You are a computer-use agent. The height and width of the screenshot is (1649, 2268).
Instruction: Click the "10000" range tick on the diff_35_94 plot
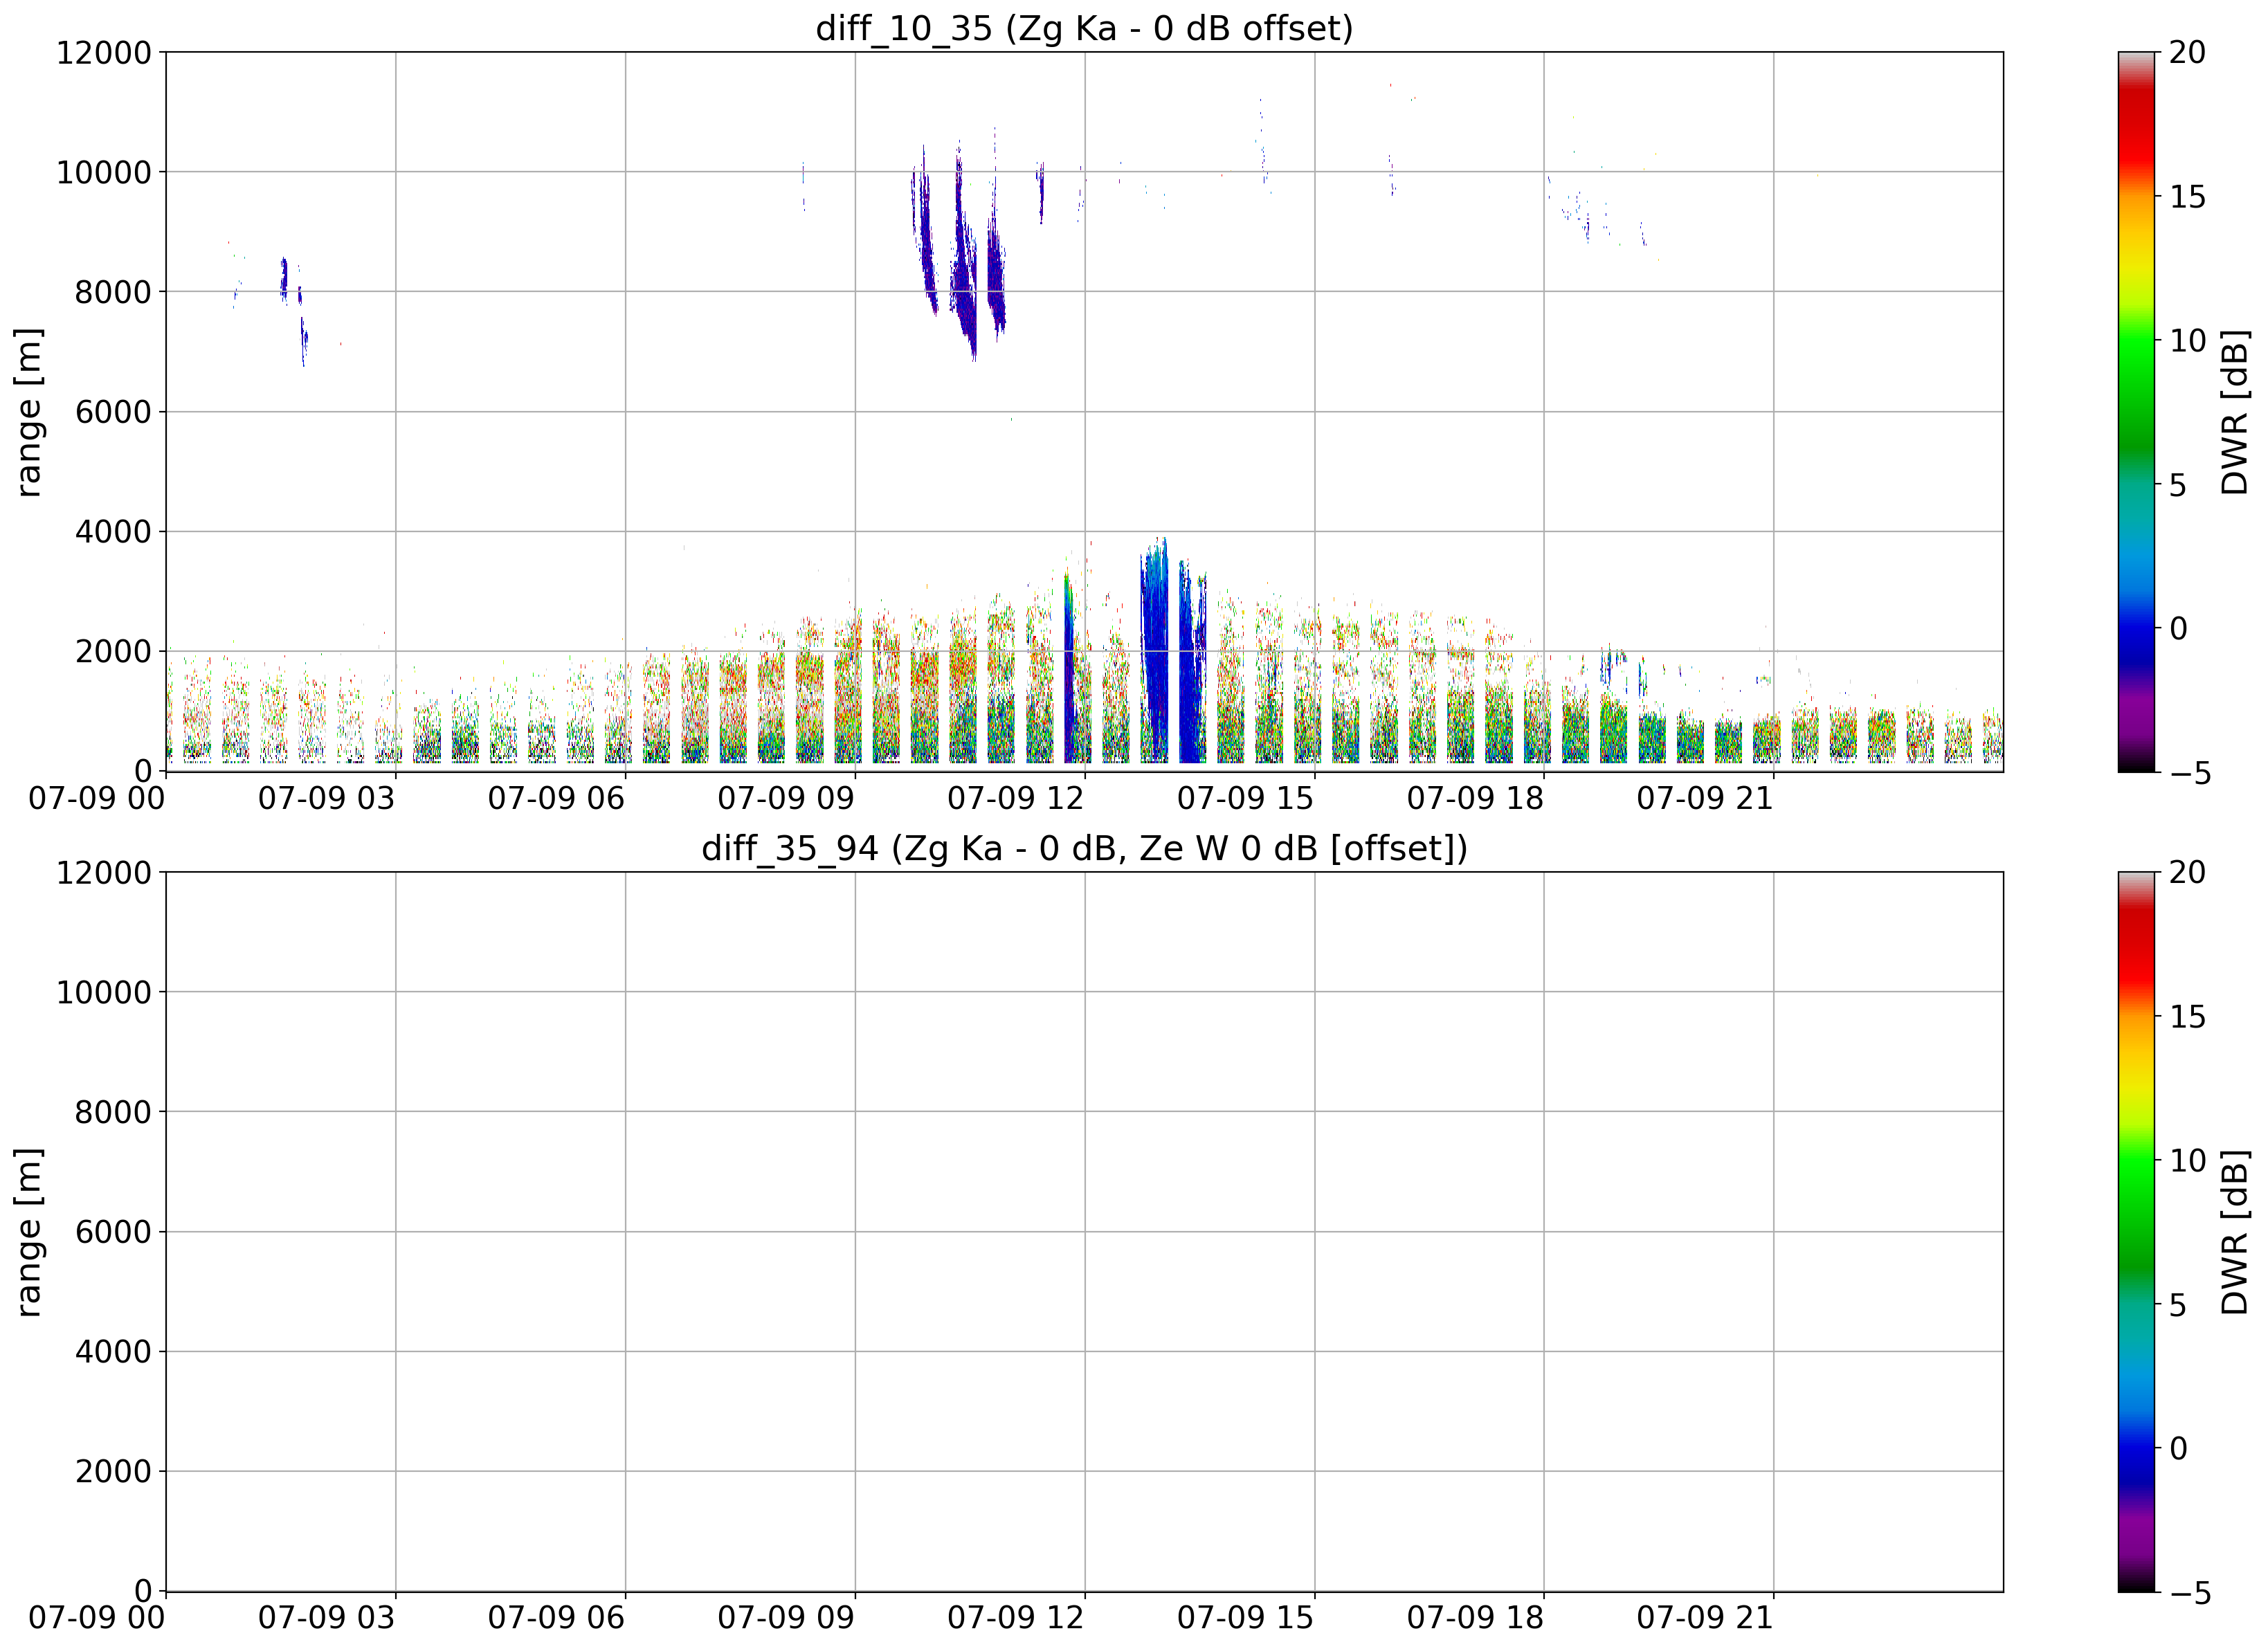click(x=104, y=992)
